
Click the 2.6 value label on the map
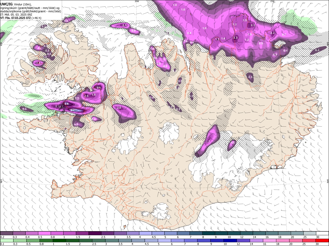click(86, 96)
